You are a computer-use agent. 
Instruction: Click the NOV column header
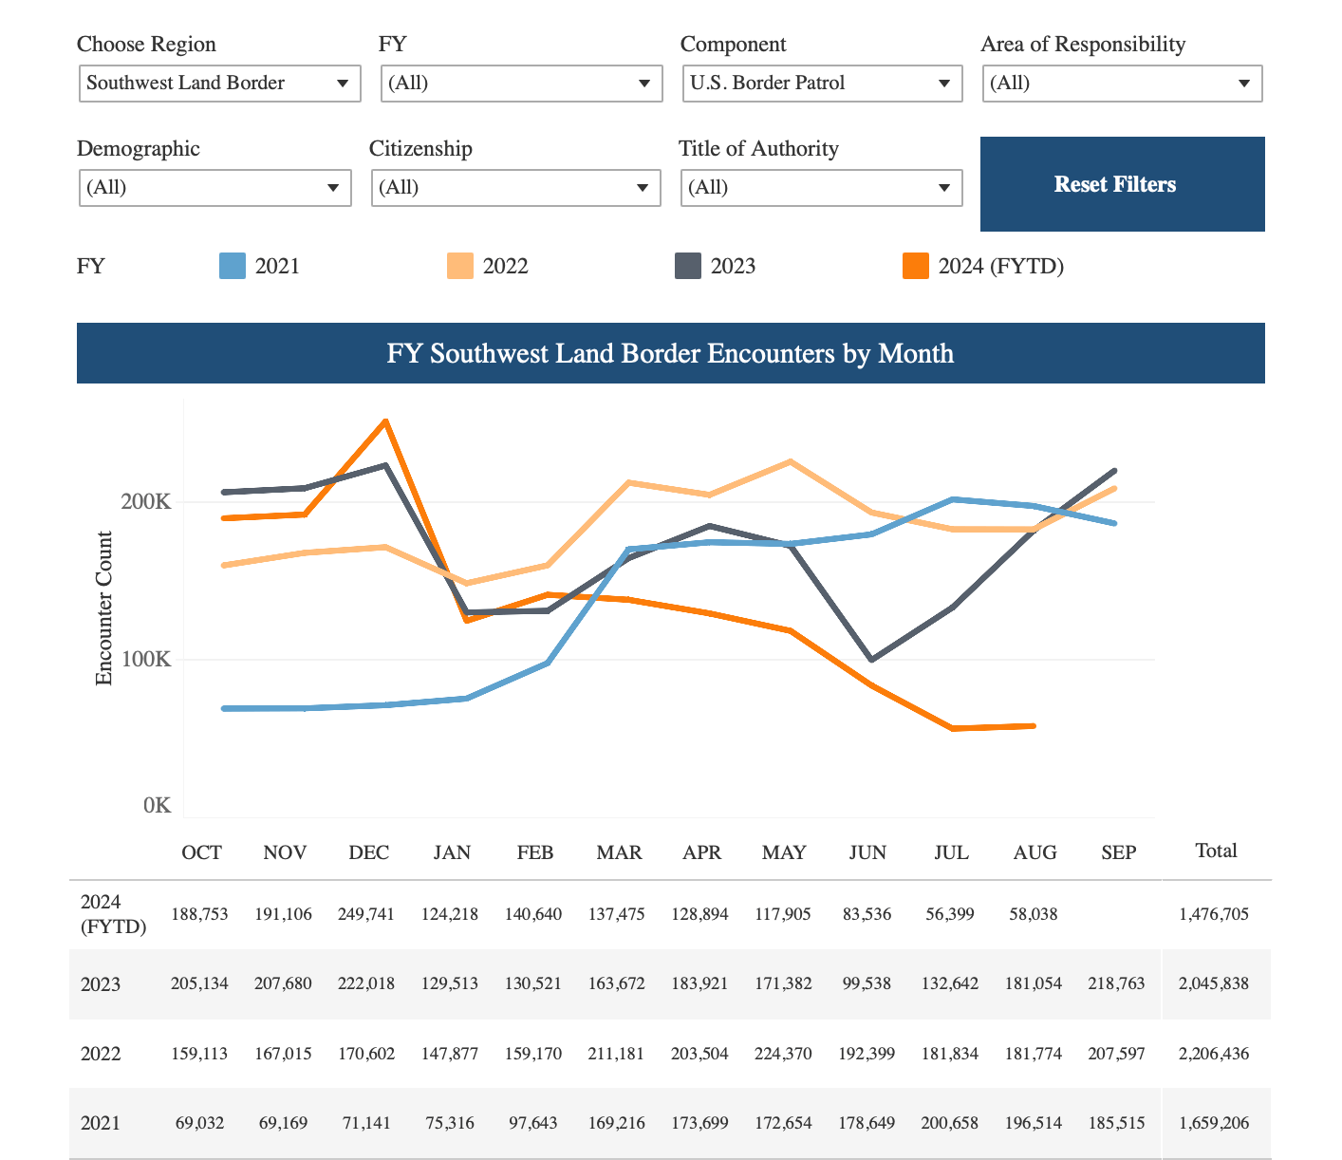[285, 852]
